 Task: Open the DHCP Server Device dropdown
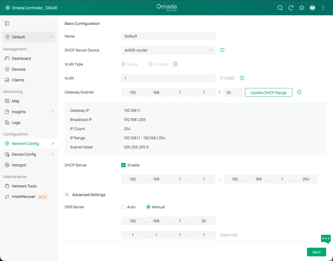tap(168, 50)
